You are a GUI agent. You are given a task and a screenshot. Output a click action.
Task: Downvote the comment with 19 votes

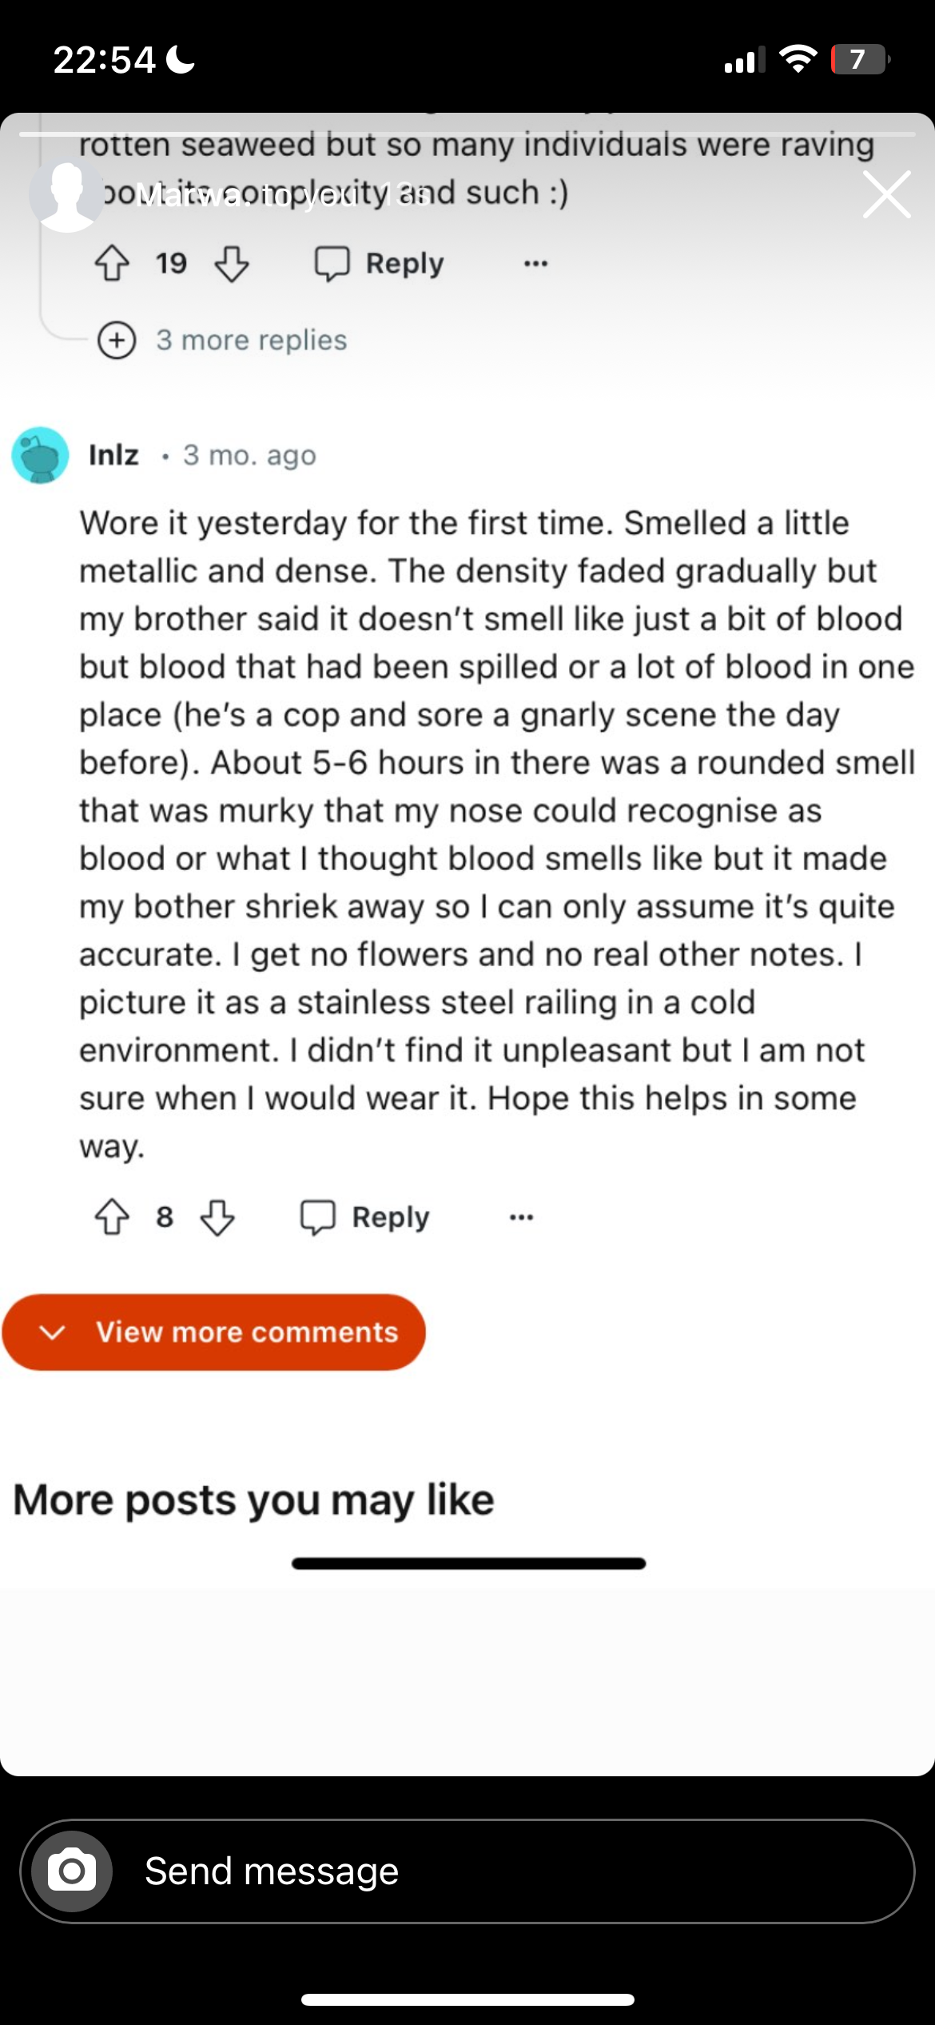[x=232, y=263]
